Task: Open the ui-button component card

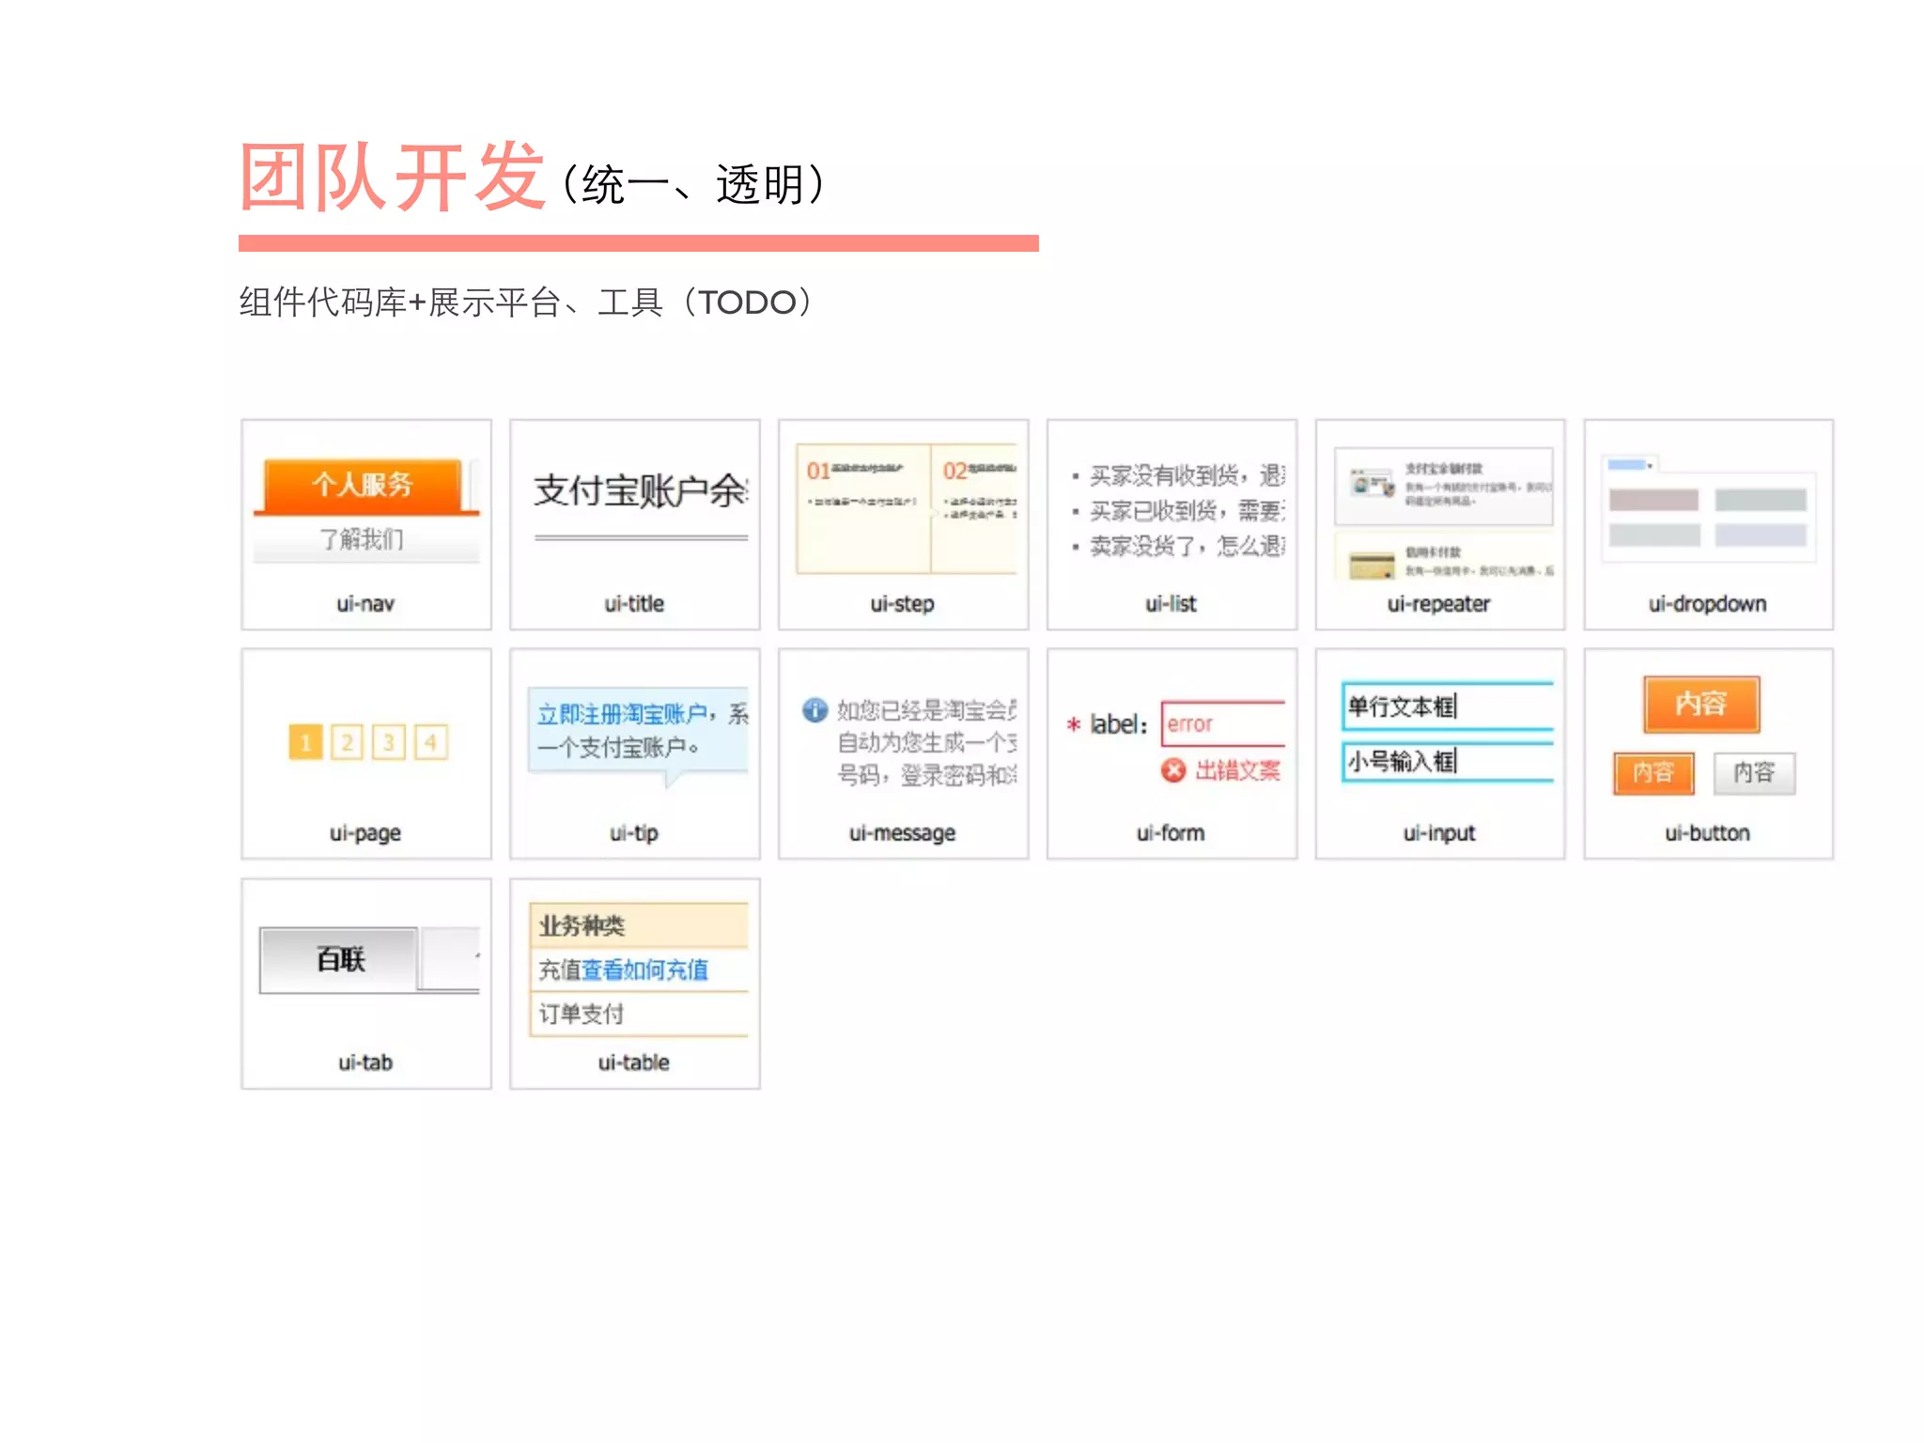Action: coord(1708,753)
